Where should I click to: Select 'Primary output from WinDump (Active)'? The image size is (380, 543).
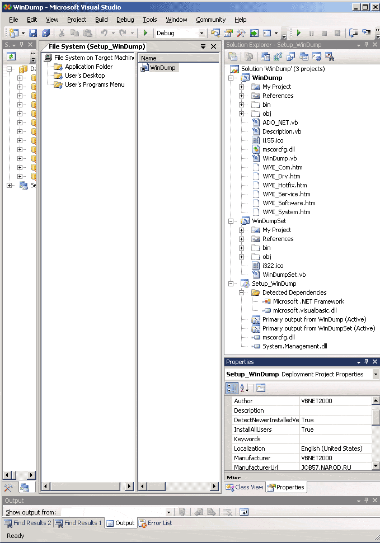[314, 319]
